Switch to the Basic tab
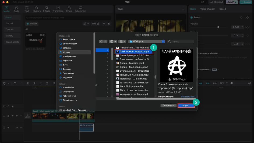 pyautogui.click(x=193, y=9)
